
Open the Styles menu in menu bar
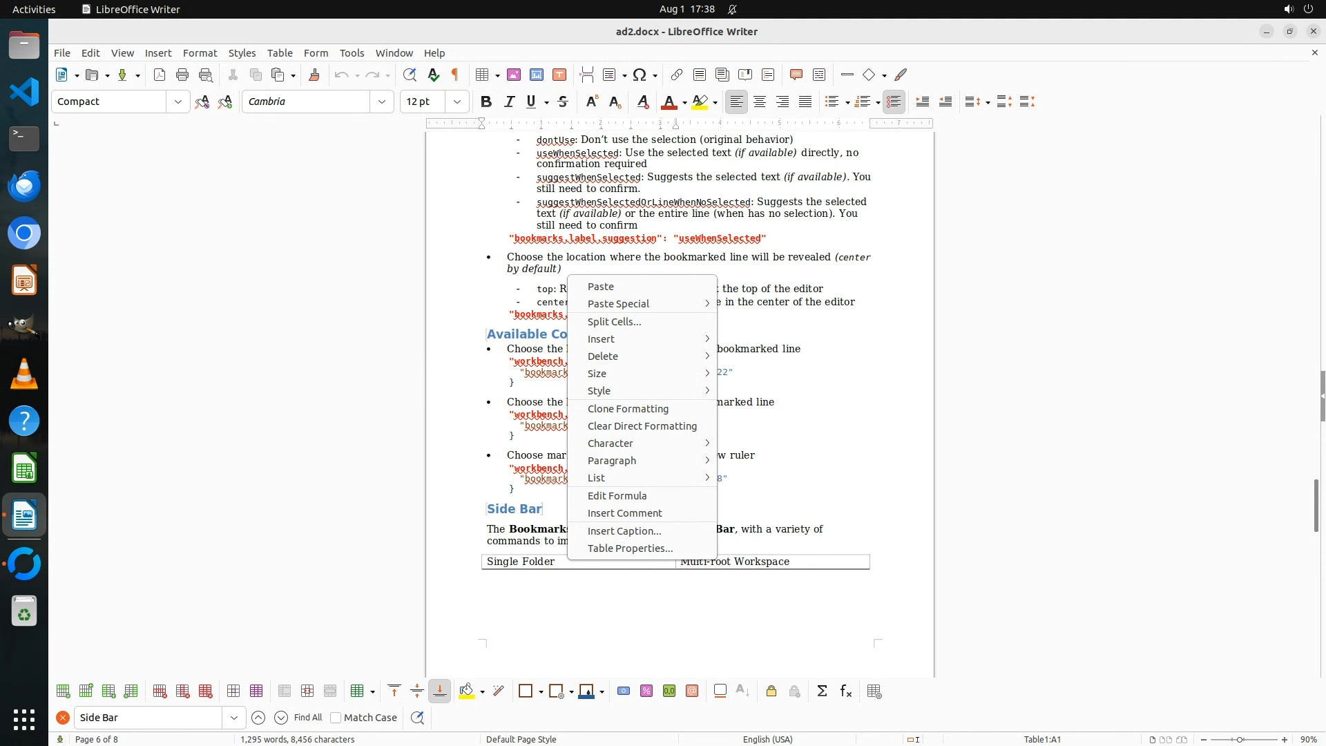click(x=242, y=52)
